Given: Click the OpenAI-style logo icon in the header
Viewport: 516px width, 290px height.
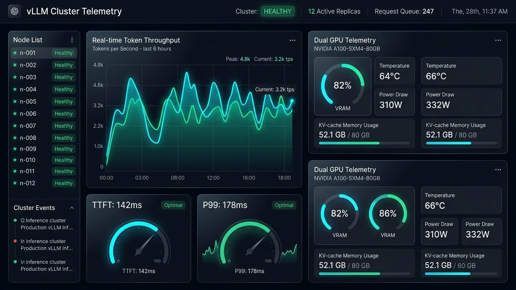Looking at the screenshot, I should pos(15,11).
